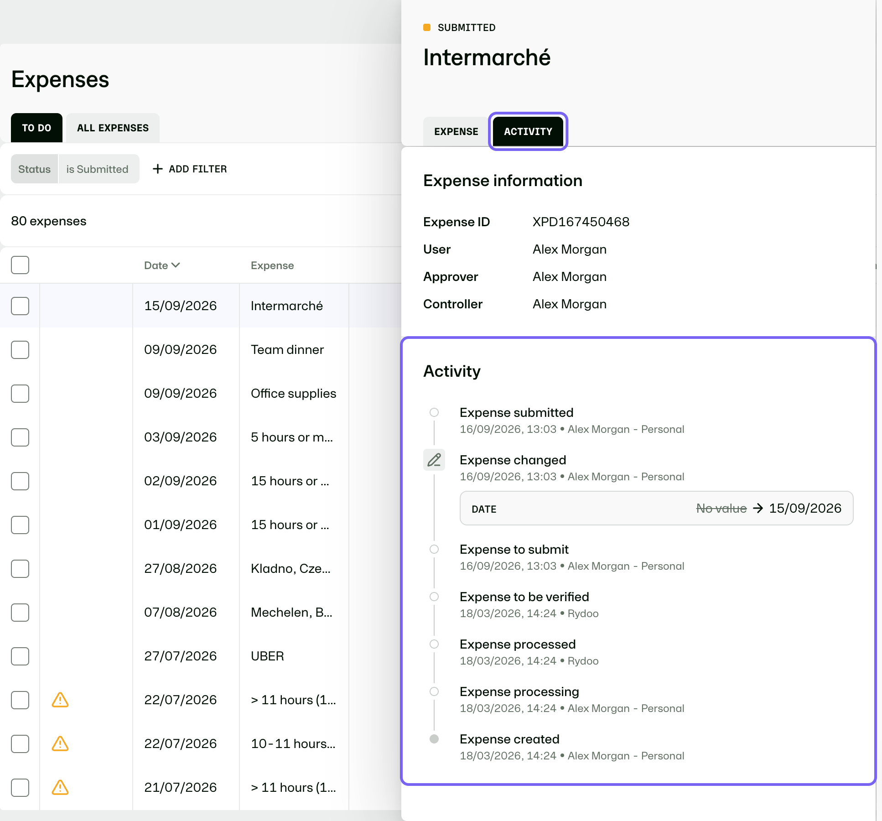The width and height of the screenshot is (882, 821).
Task: Select the Activity tab
Action: coord(528,131)
